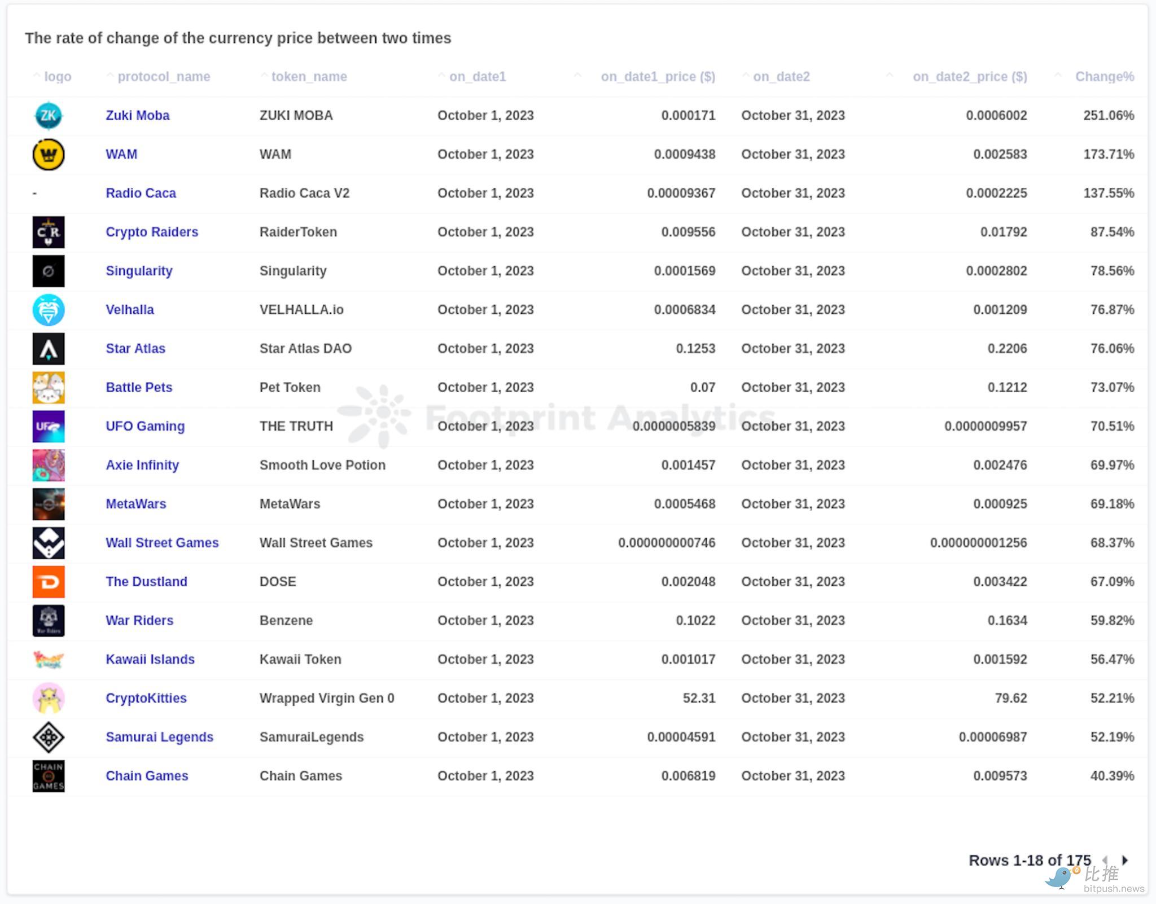Open the Battle Pets protocol link
The image size is (1156, 904).
(139, 388)
